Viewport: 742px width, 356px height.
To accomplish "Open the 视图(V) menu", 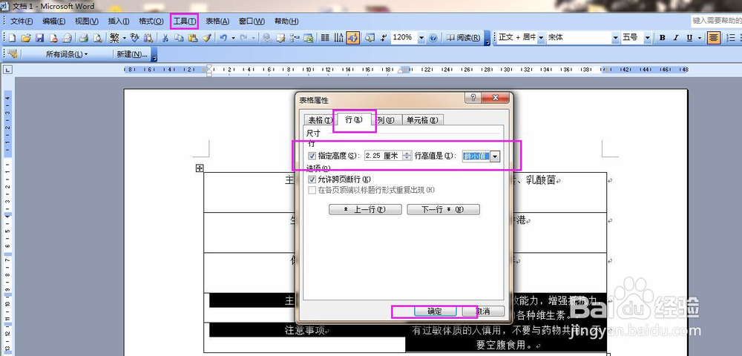I will [x=87, y=22].
